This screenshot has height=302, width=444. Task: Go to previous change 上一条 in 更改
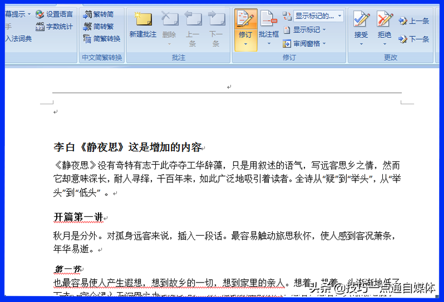(414, 21)
